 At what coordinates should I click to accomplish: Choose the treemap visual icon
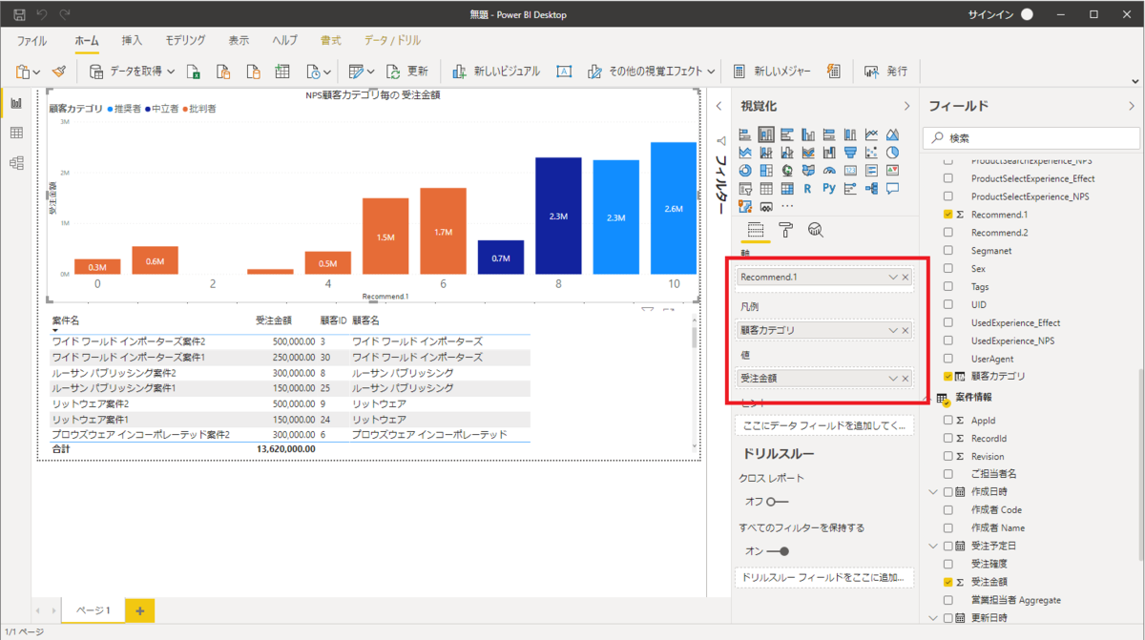click(x=766, y=170)
